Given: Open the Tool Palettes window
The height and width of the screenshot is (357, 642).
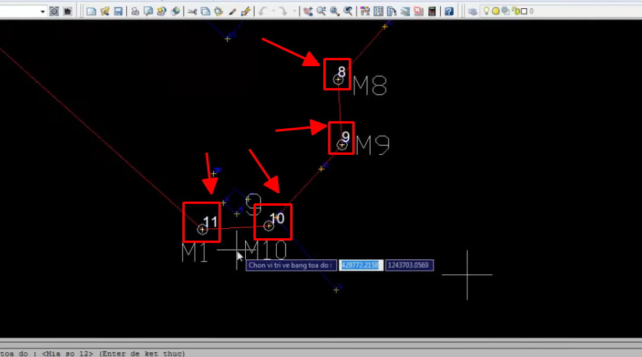Looking at the screenshot, I should [392, 11].
